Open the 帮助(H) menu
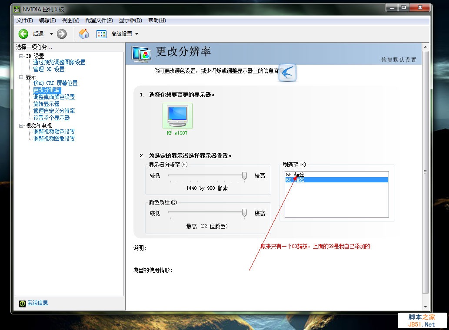Viewport: 449px width, 330px height. 157,20
